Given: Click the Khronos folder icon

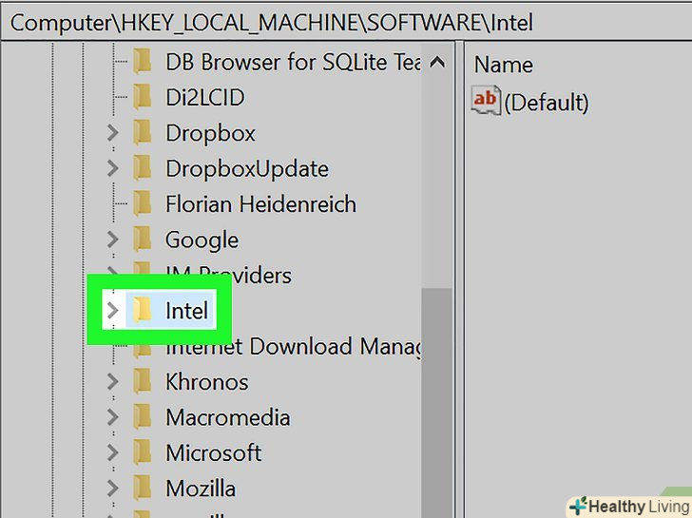Looking at the screenshot, I should pyautogui.click(x=143, y=382).
